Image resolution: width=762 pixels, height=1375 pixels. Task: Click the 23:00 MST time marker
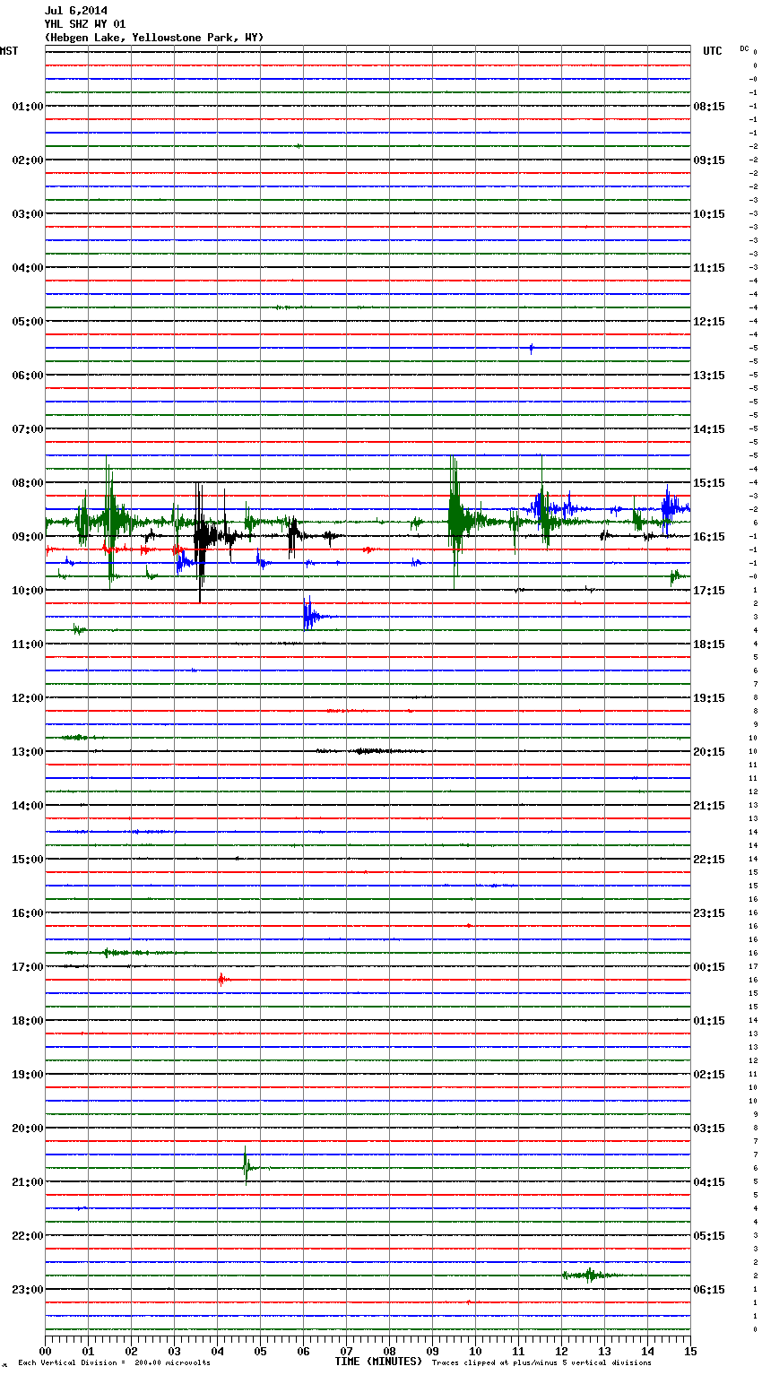tap(27, 1290)
